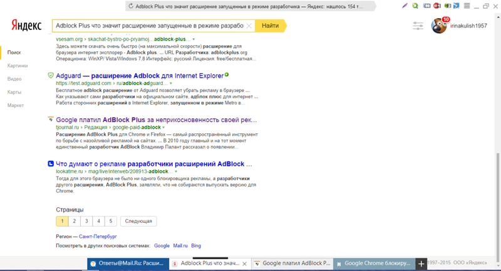Select the Adblock Plus что знач tab
Image resolution: width=501 pixels, height=271 pixels.
click(x=209, y=263)
